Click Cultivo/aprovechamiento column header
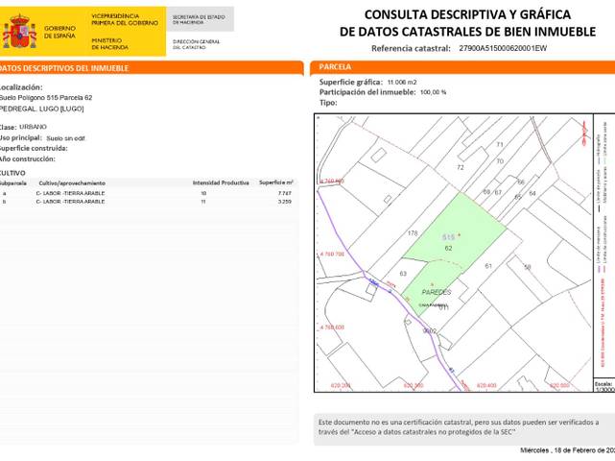Screen dimensions: 615x461 pyautogui.click(x=72, y=183)
